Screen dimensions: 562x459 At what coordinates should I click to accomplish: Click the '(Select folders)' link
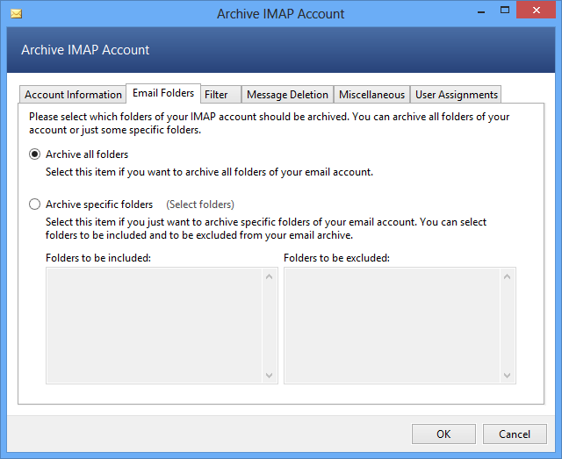pos(200,204)
